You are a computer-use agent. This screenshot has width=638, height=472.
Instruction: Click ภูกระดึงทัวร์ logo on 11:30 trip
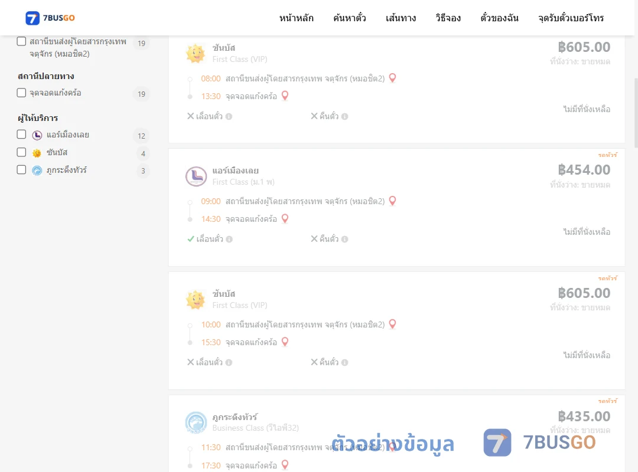pyautogui.click(x=196, y=422)
